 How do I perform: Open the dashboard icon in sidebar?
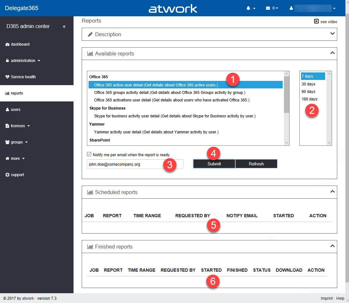(8, 44)
